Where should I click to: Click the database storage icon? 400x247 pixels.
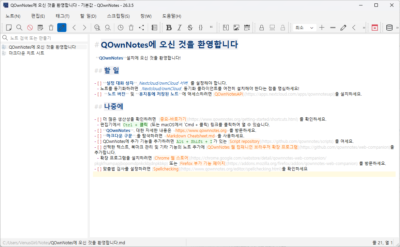click(x=389, y=28)
